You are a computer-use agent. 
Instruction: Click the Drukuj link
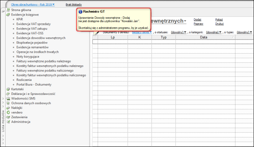tap(219, 24)
